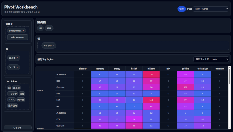This screenshot has height=132, width=233.
Task: Click the 管理 button in the header
Action: pos(182,9)
